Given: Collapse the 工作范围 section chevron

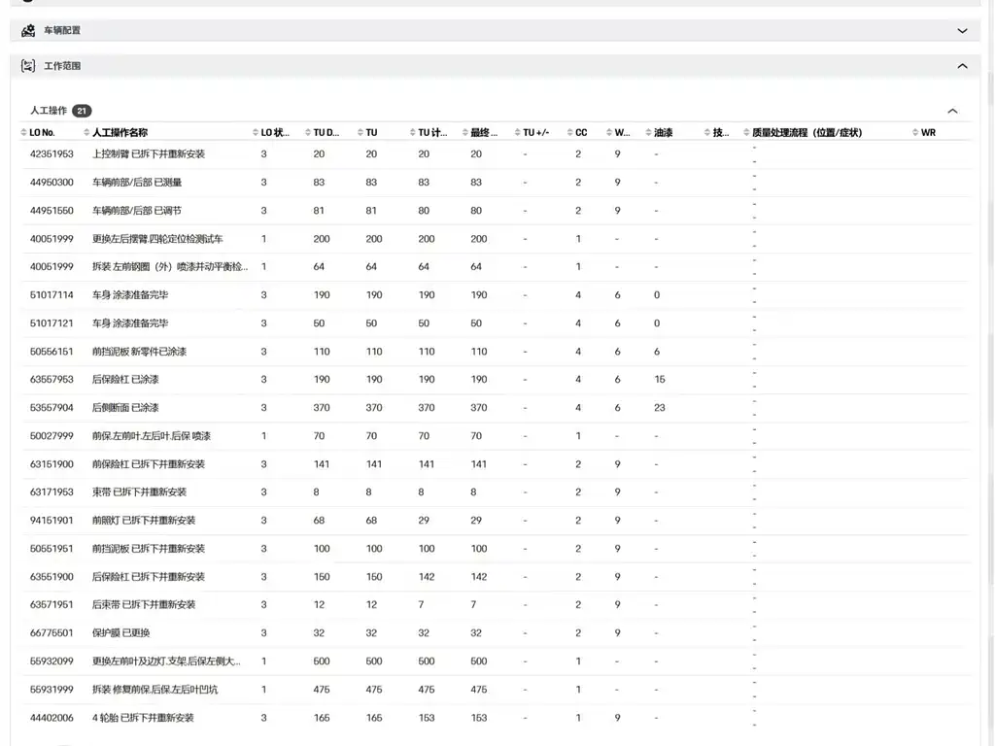Looking at the screenshot, I should tap(962, 66).
